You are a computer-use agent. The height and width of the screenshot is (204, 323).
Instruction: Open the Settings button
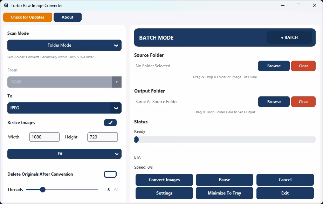(x=164, y=193)
